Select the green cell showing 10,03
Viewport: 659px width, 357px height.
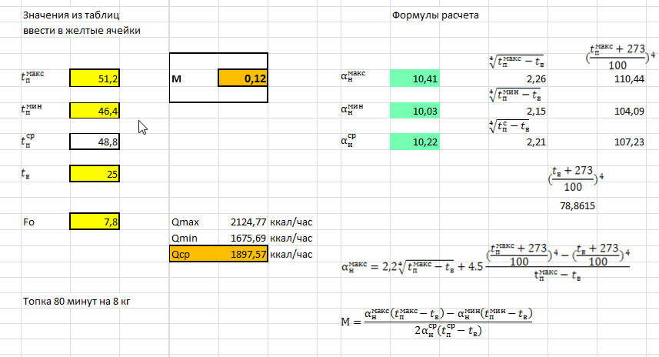pos(416,112)
